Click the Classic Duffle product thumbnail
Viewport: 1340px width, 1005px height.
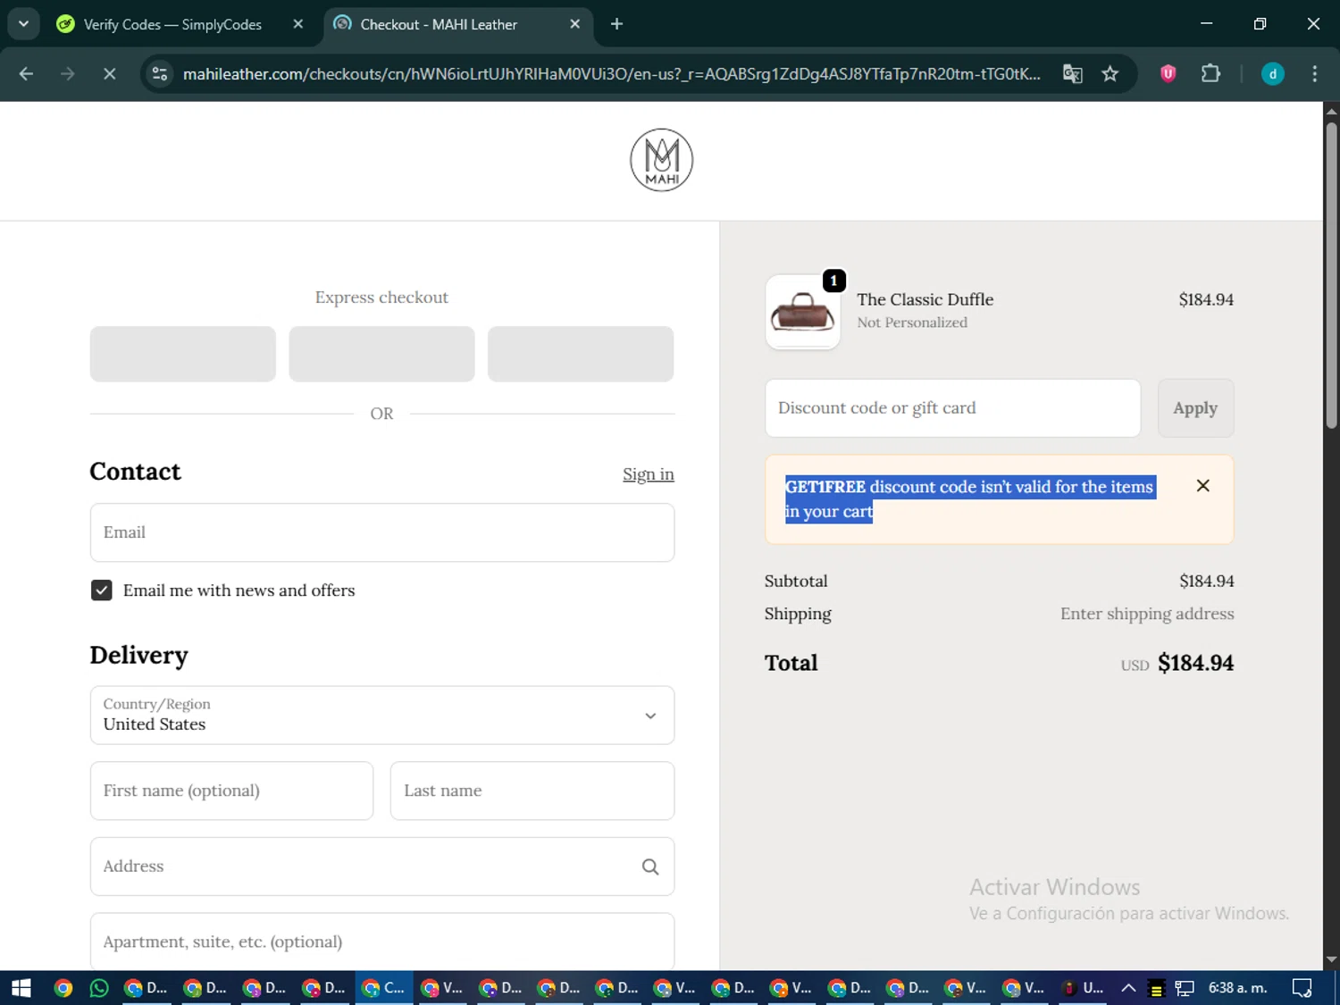pyautogui.click(x=802, y=313)
